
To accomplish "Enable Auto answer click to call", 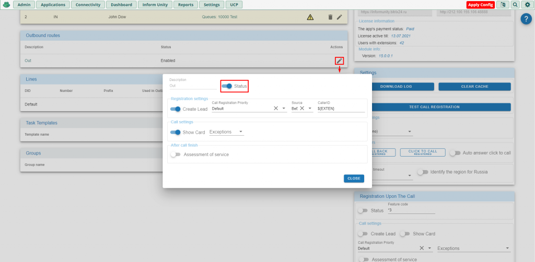I will 455,153.
